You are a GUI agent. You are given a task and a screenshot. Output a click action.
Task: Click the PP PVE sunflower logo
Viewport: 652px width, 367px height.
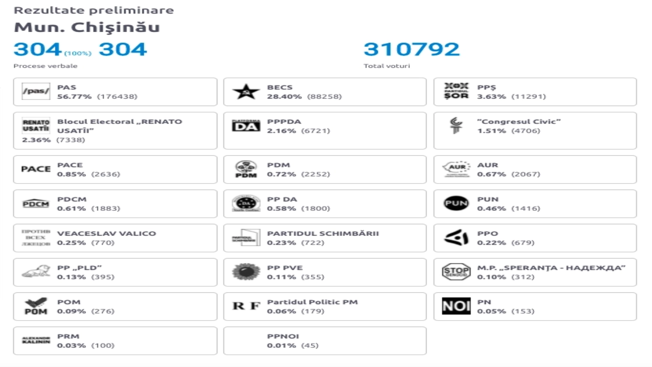(x=246, y=272)
